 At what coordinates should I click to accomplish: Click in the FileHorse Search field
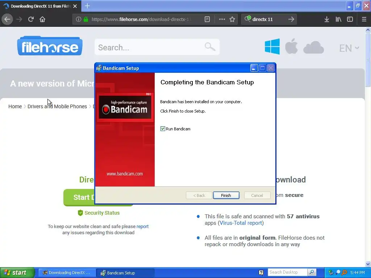coord(157,47)
